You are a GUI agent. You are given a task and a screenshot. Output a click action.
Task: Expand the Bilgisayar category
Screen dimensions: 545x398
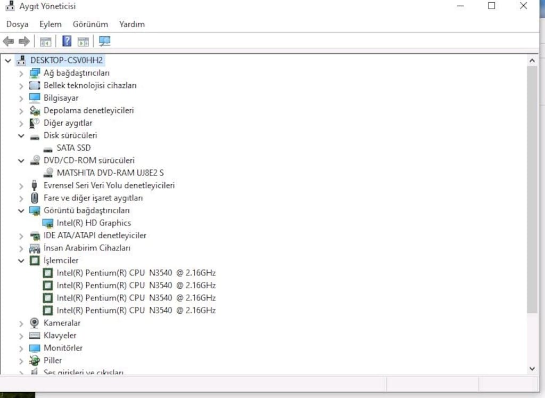pos(21,99)
